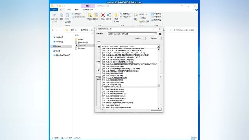This screenshot has height=140, width=249.
Task: Open the Interface dropdown in PCMFlash
Action: coord(156,34)
